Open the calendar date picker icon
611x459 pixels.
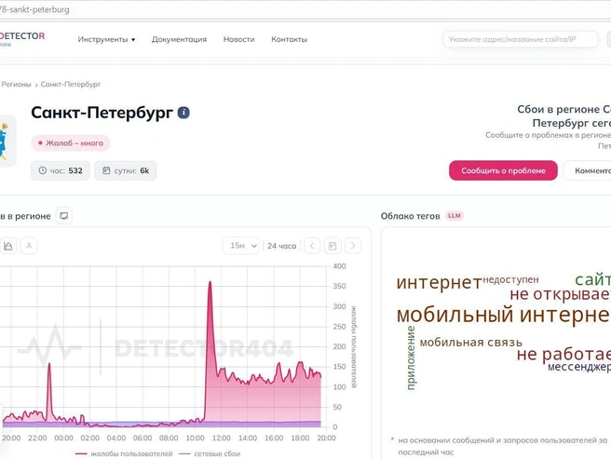tap(333, 246)
